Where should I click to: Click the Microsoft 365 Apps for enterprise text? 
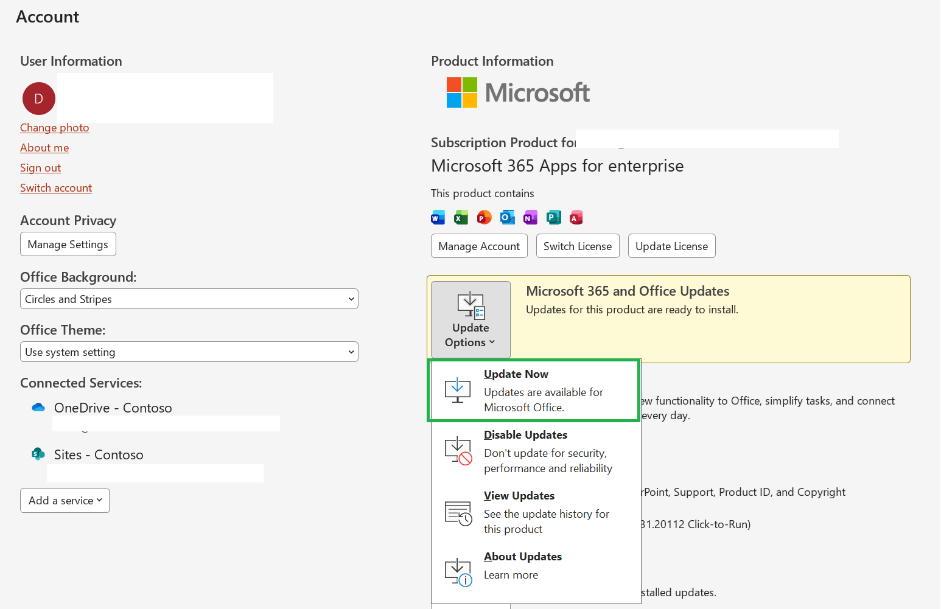pos(558,165)
